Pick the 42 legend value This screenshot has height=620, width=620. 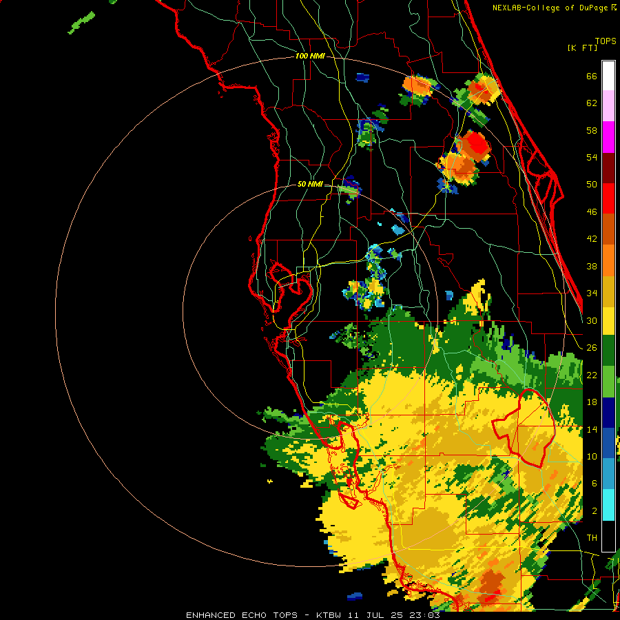point(592,239)
